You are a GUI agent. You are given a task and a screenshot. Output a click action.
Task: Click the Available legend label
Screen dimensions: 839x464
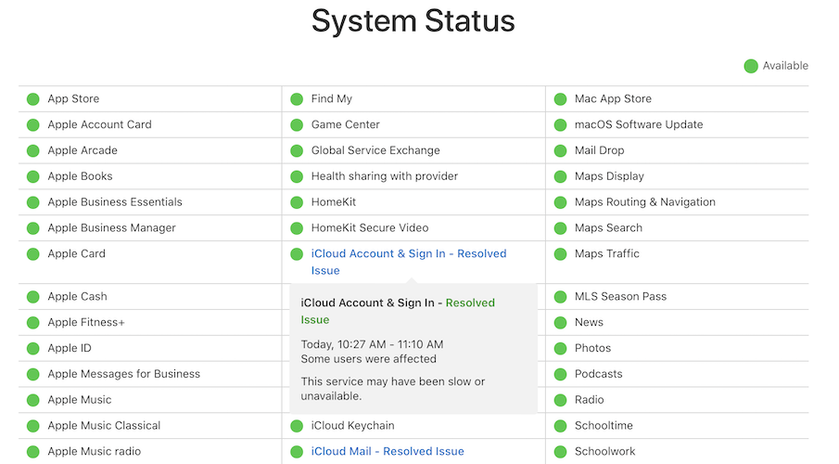[785, 65]
